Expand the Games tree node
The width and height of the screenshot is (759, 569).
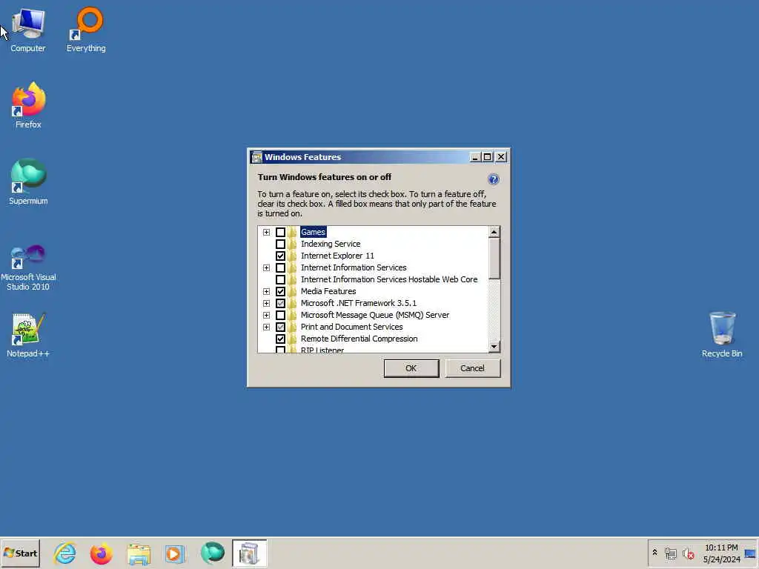click(x=266, y=232)
